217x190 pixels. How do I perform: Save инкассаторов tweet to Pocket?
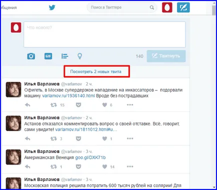point(78,105)
